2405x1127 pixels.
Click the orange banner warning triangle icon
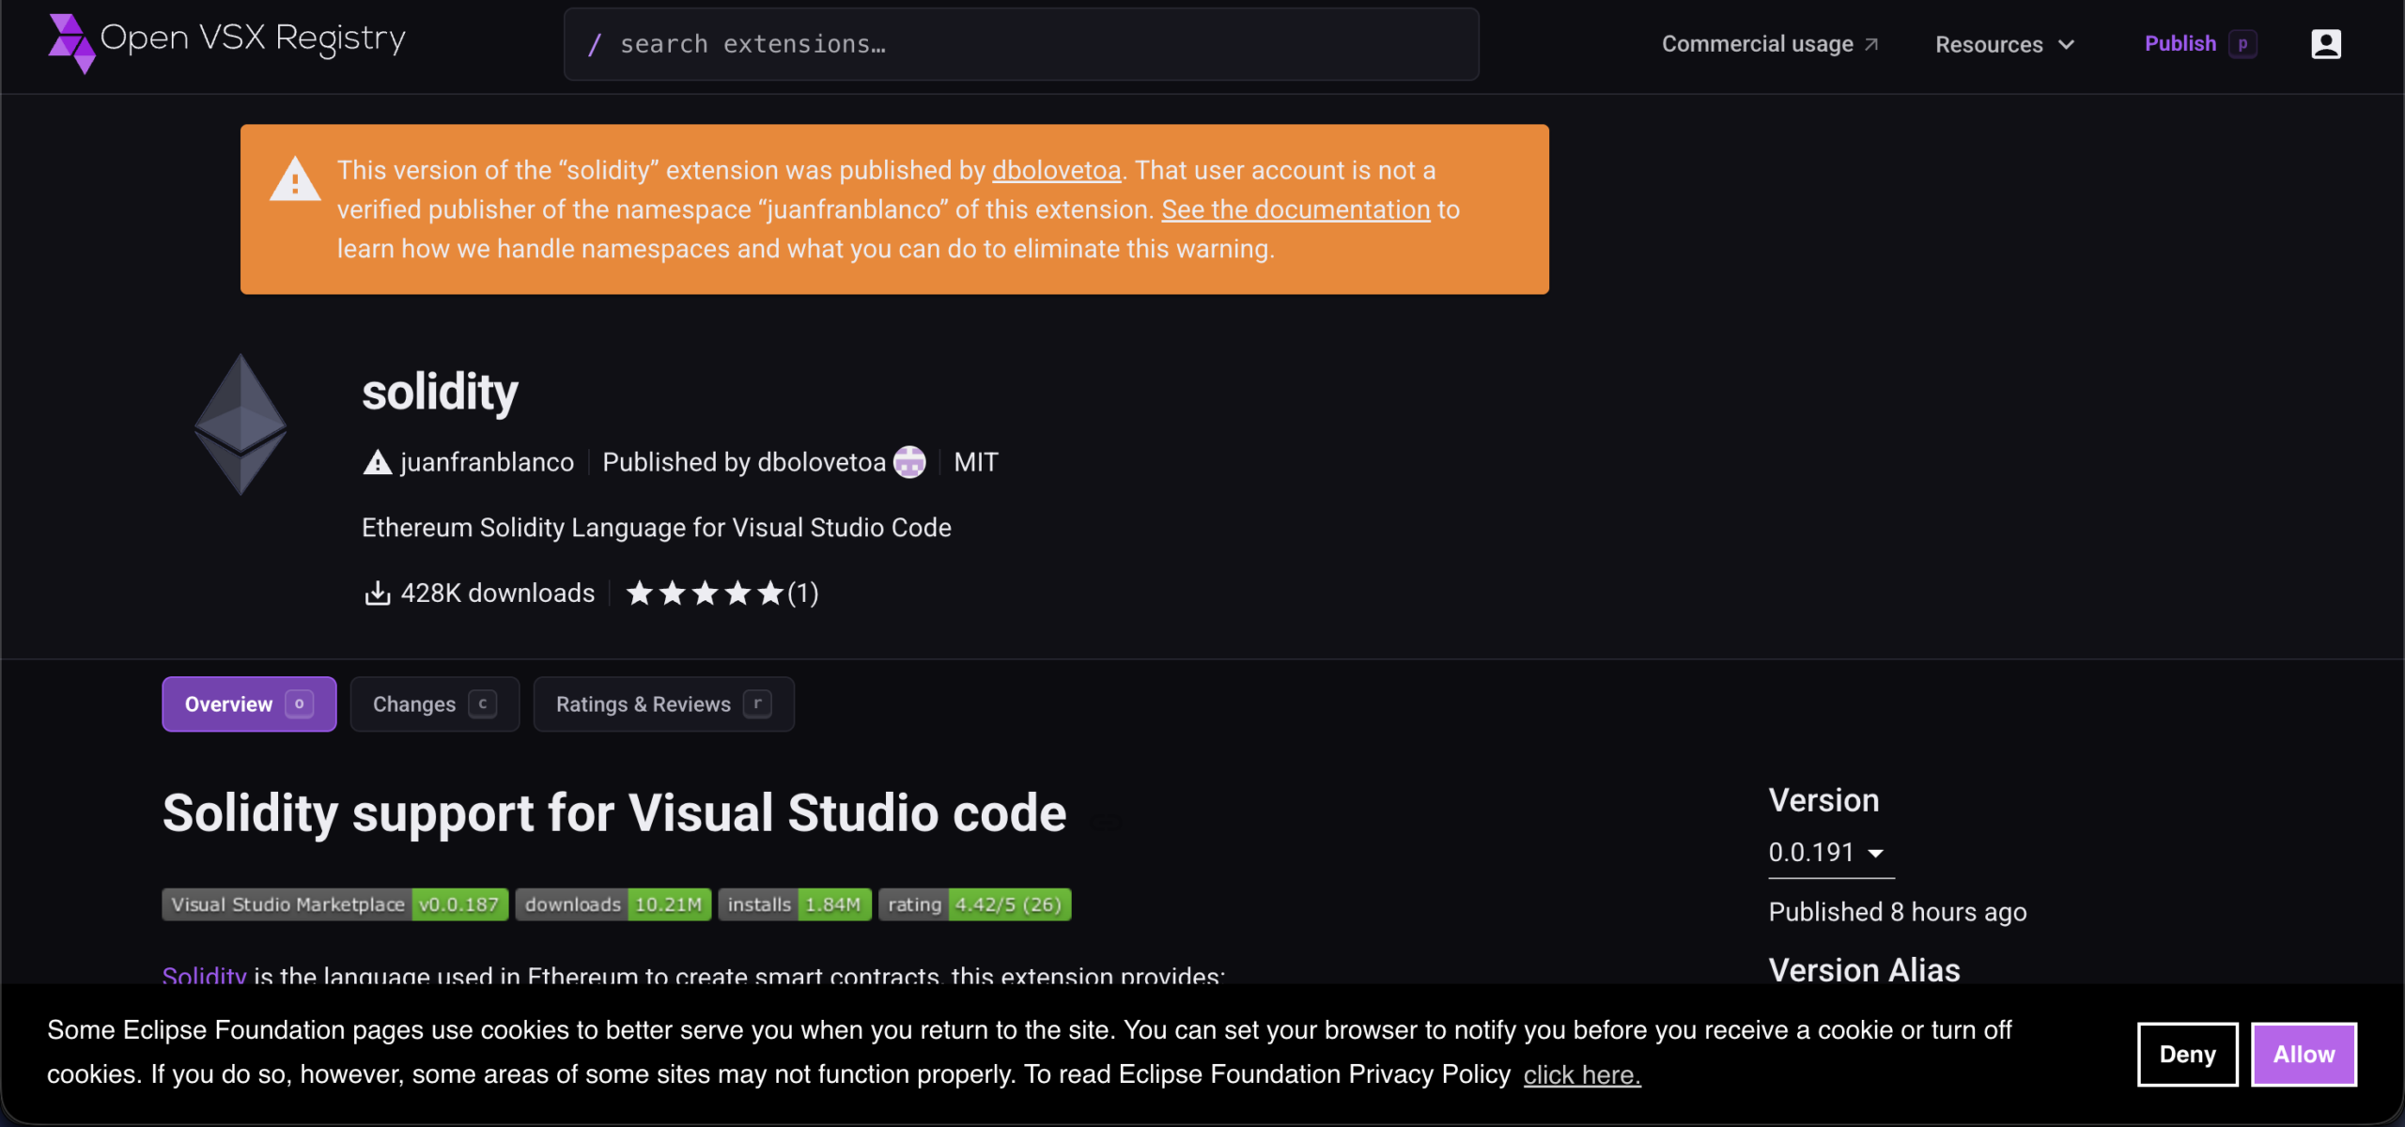[x=295, y=178]
